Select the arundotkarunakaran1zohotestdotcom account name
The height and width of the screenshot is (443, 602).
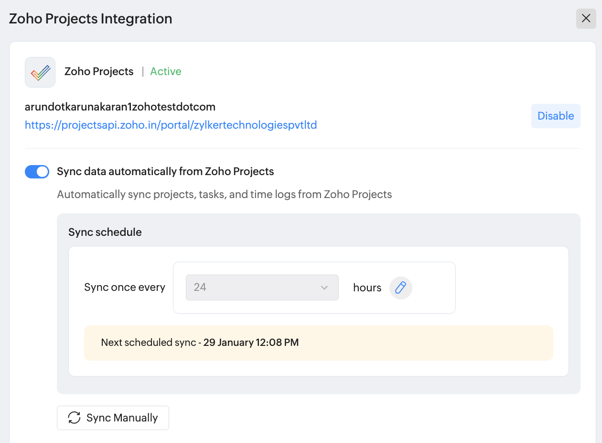tap(120, 106)
